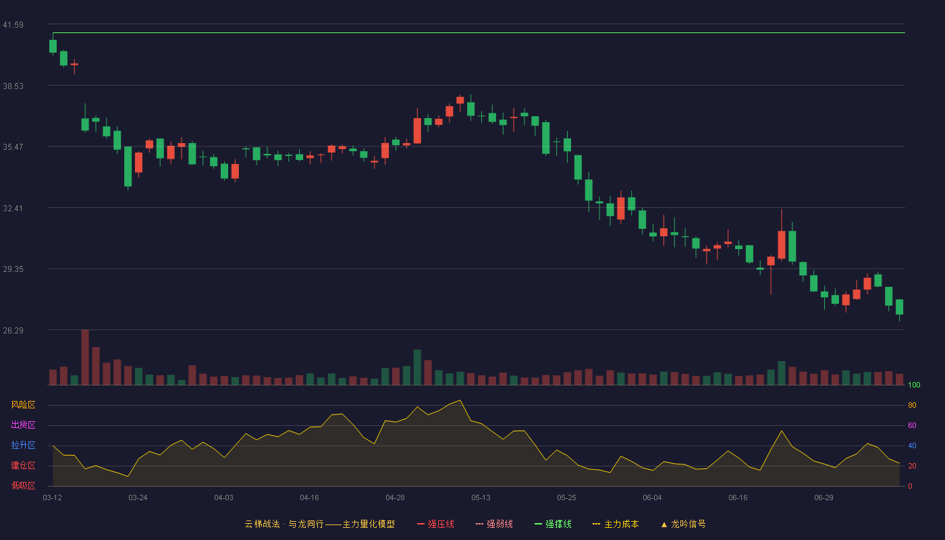The width and height of the screenshot is (945, 540).
Task: Click the 06-16 date label
Action: (738, 497)
